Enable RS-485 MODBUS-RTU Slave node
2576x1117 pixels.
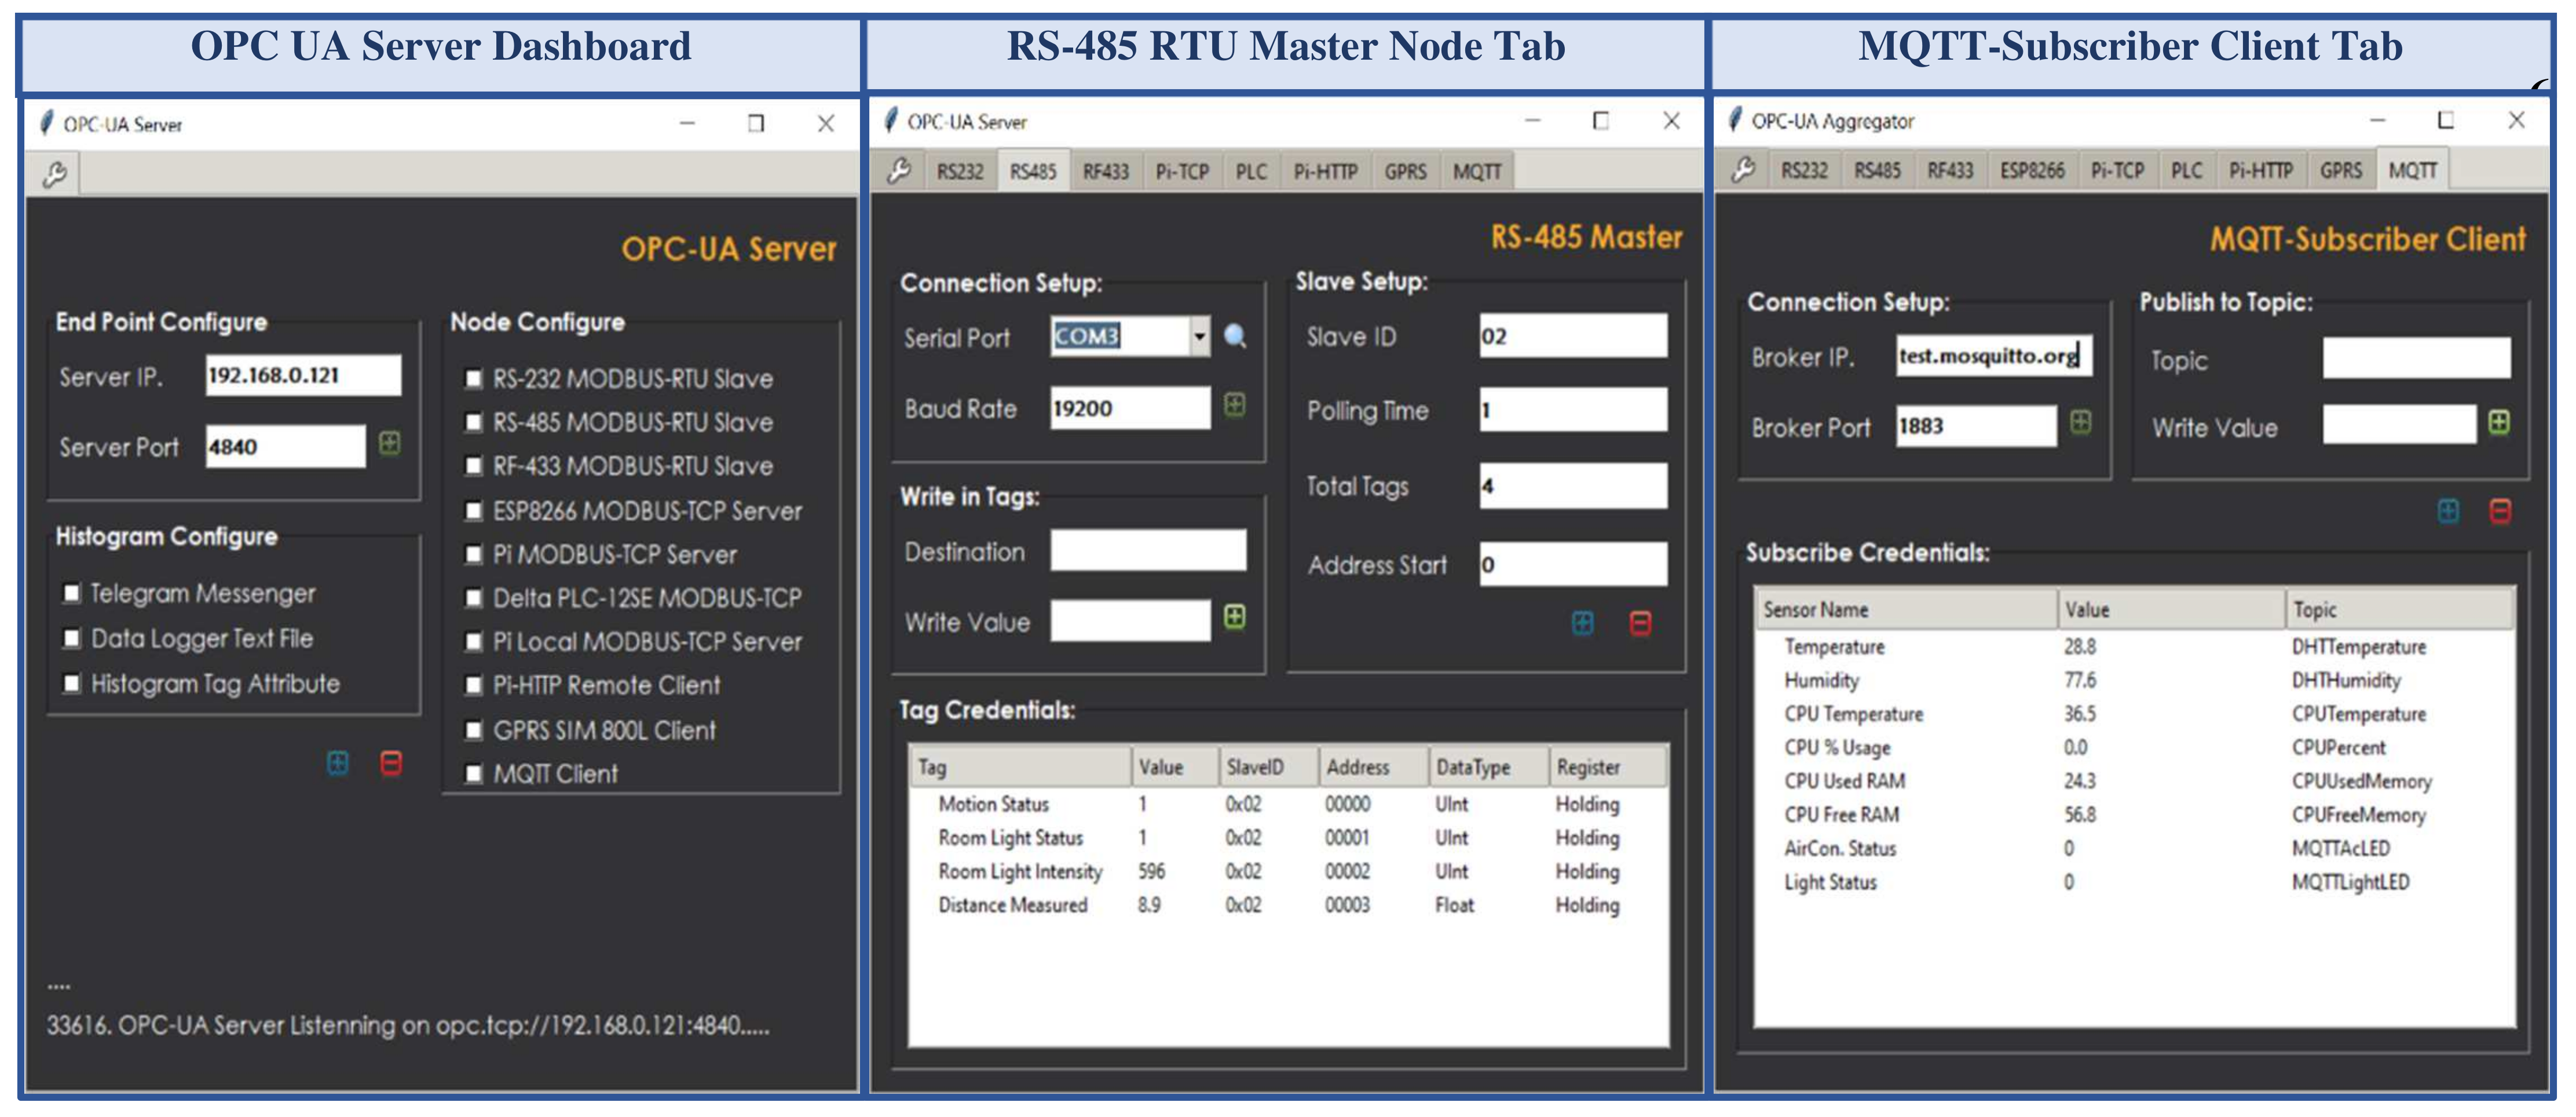[x=474, y=422]
